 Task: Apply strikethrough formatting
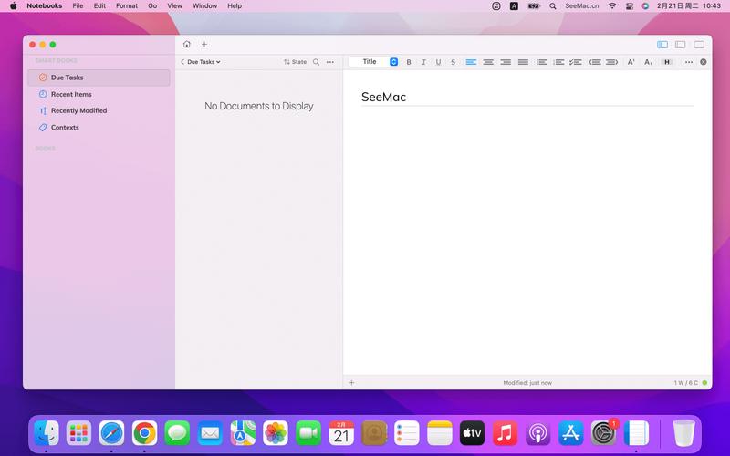(x=453, y=62)
